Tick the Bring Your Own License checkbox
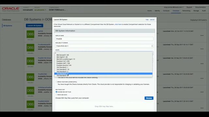 click(x=56, y=82)
